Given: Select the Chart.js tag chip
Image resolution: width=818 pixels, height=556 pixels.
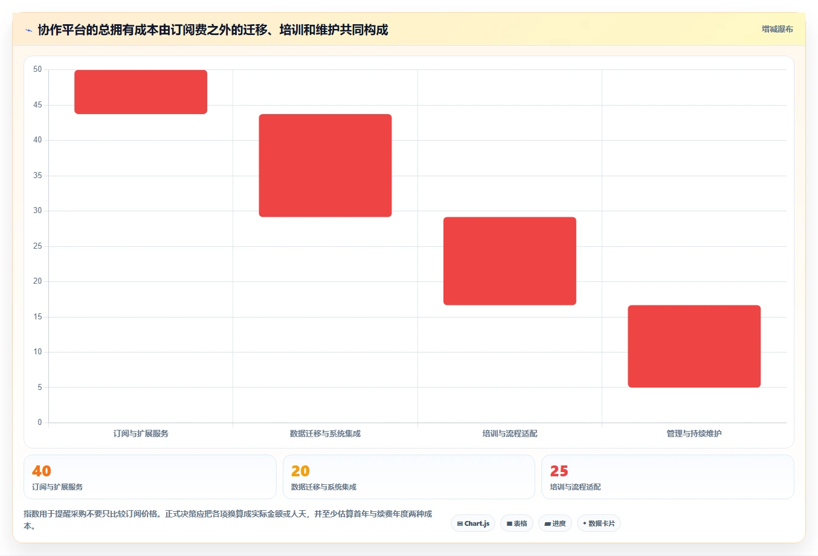Looking at the screenshot, I should (473, 523).
